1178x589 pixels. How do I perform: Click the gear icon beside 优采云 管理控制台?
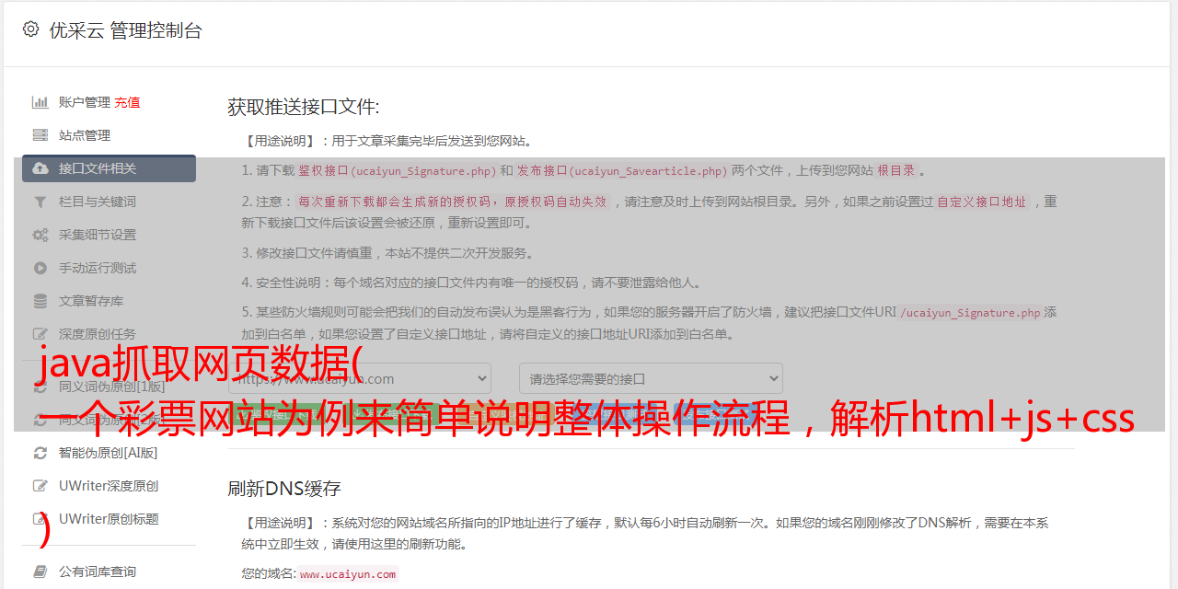point(31,29)
